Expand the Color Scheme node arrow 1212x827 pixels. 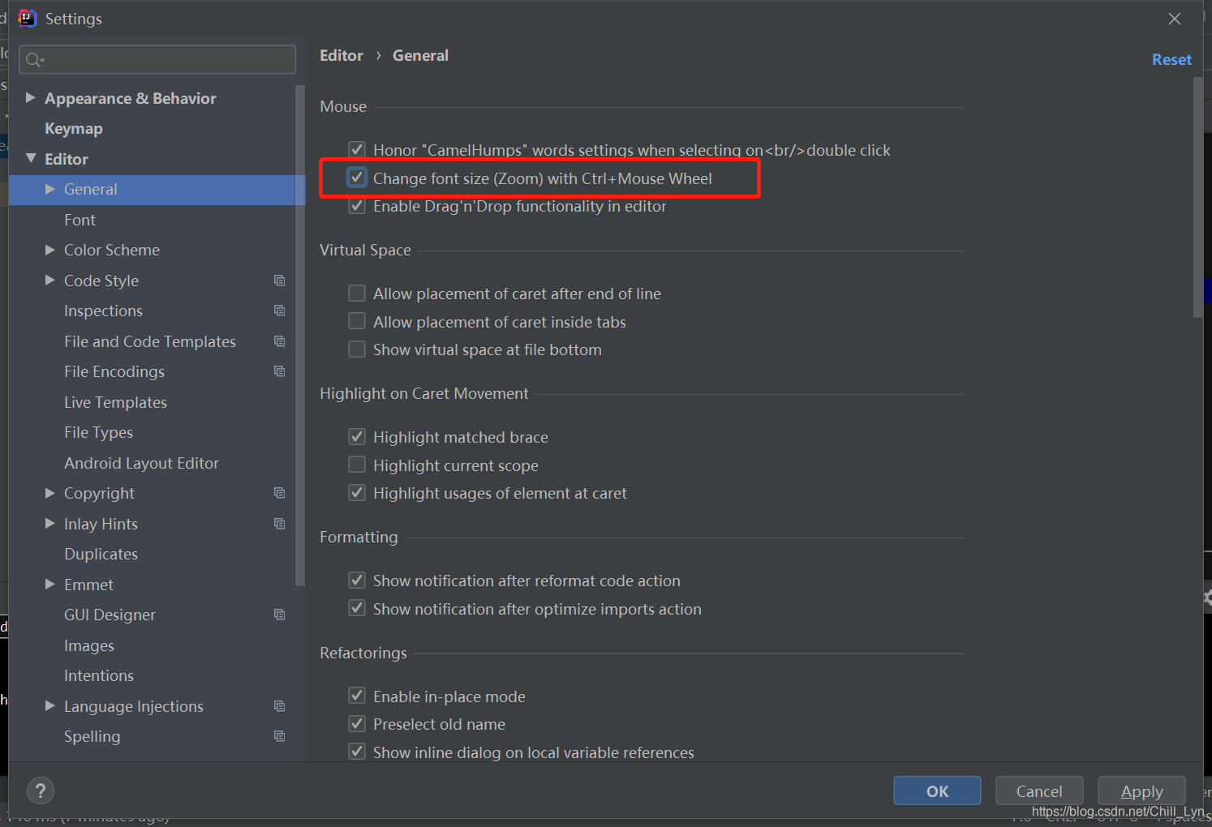[50, 250]
